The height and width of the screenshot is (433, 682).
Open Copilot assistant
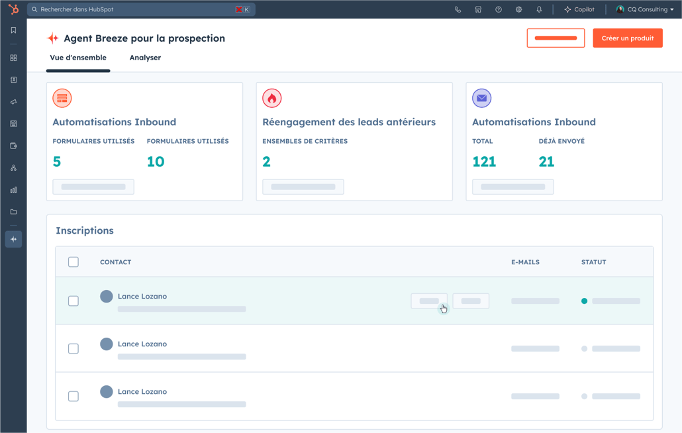579,10
